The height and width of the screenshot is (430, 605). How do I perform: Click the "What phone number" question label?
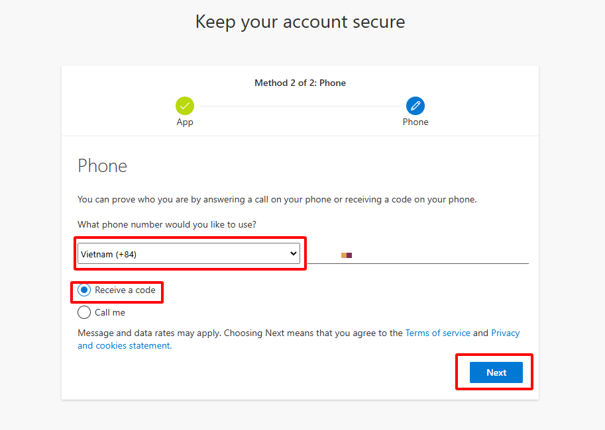click(x=167, y=225)
